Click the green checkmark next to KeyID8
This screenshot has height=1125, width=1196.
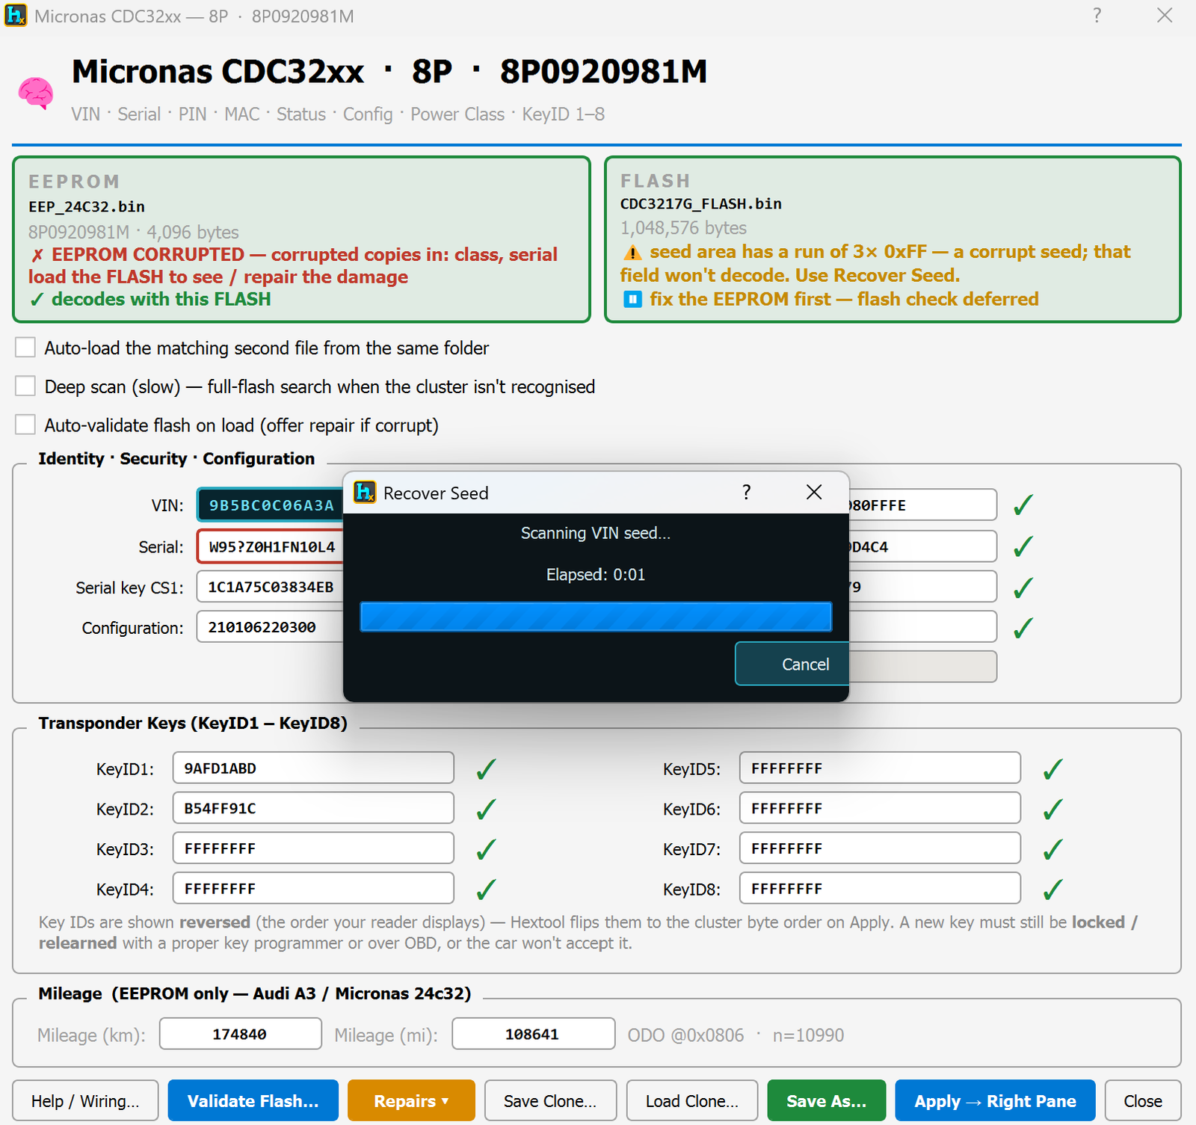1053,890
